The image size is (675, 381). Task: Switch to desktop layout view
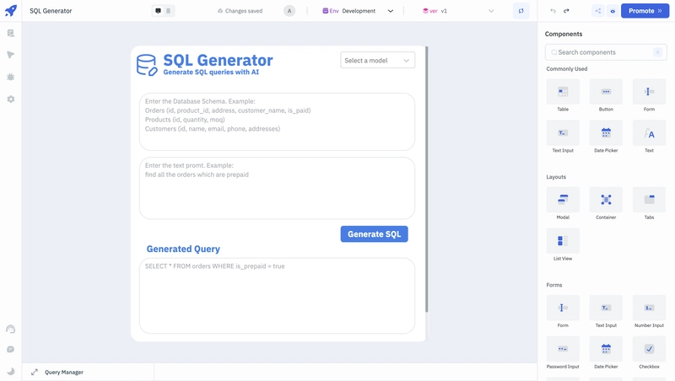tap(158, 11)
